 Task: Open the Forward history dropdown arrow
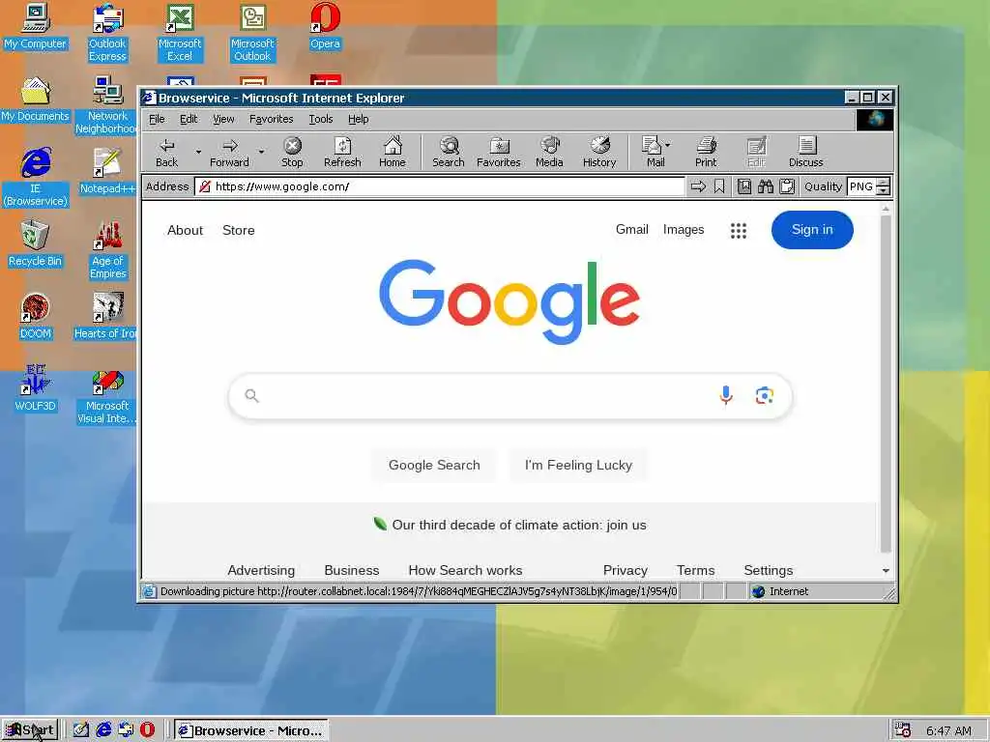tap(261, 152)
